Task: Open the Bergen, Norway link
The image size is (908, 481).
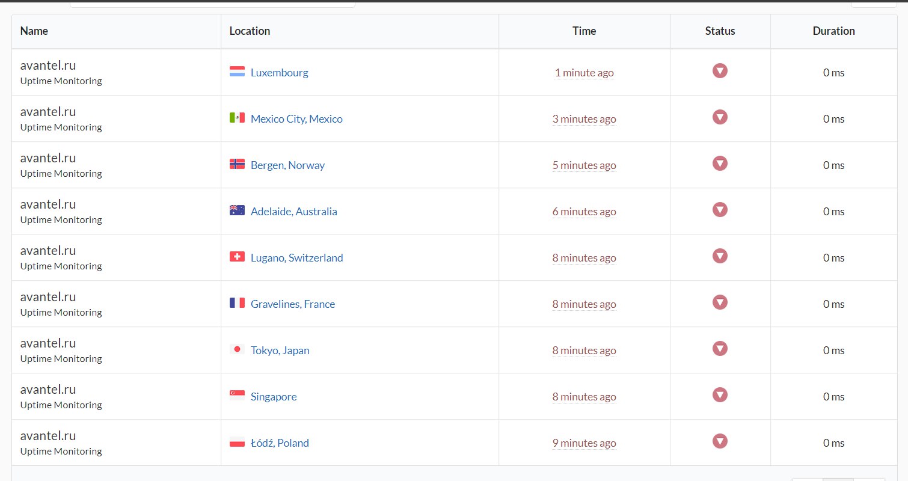Action: pos(287,165)
